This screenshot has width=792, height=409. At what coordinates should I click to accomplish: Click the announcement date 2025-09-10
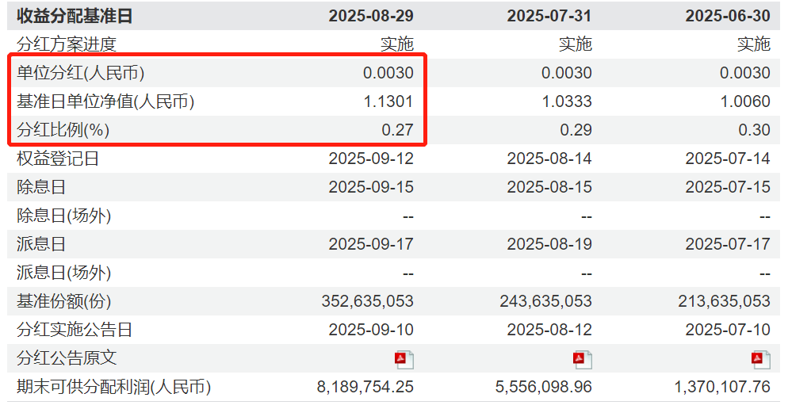(371, 330)
